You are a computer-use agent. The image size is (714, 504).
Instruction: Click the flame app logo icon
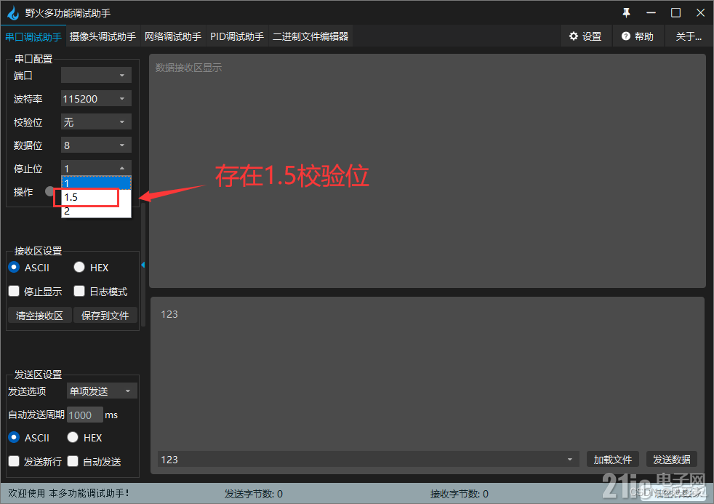pyautogui.click(x=14, y=13)
